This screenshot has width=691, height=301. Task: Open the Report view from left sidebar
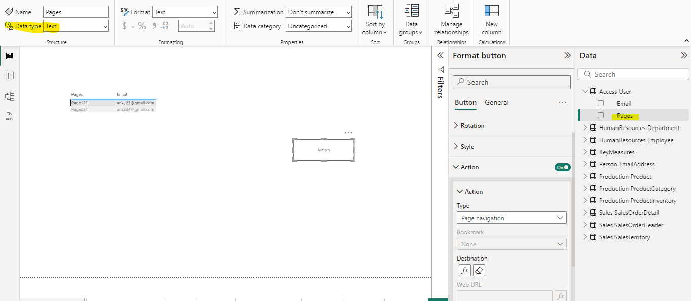click(x=9, y=56)
